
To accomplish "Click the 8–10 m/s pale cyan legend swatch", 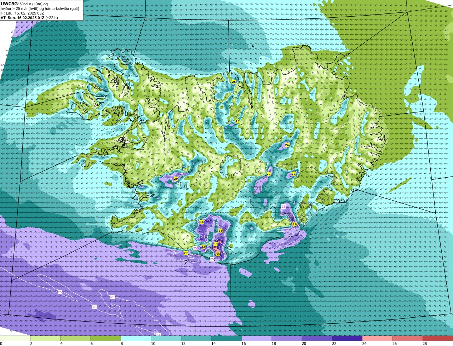I will [x=136, y=339].
